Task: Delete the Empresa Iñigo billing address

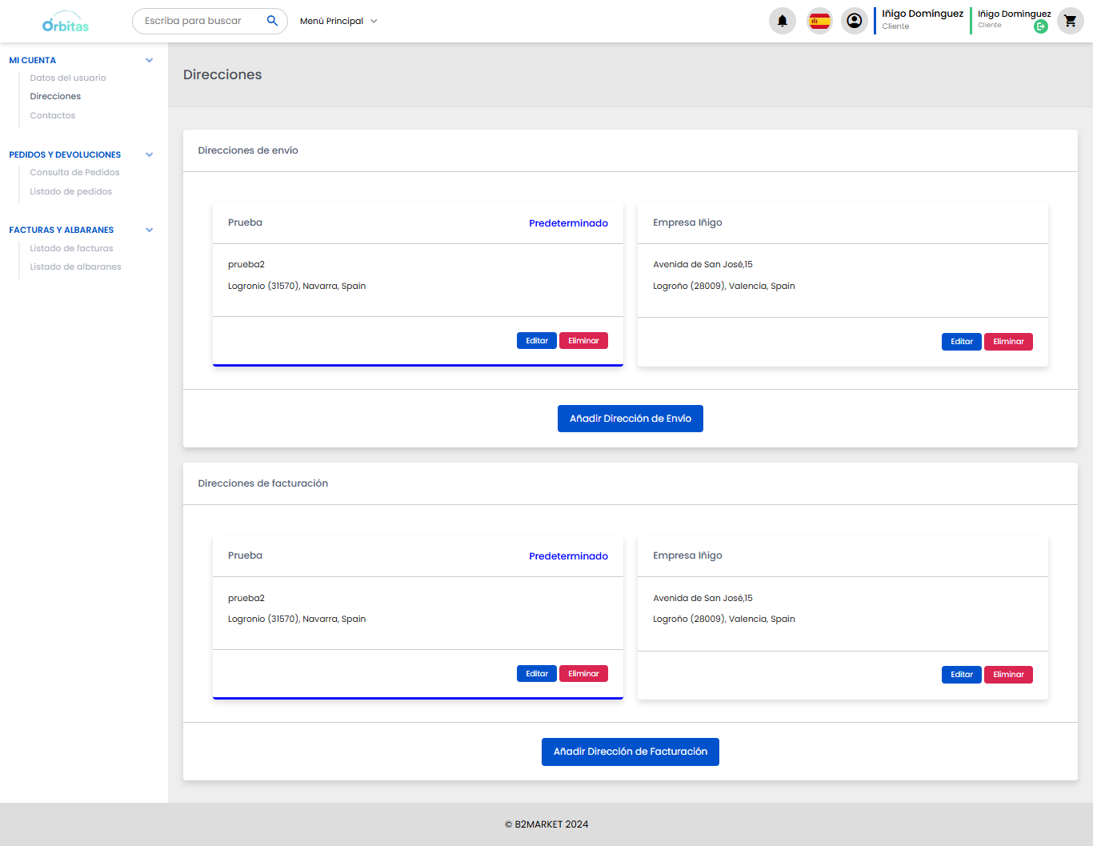Action: (x=1007, y=675)
